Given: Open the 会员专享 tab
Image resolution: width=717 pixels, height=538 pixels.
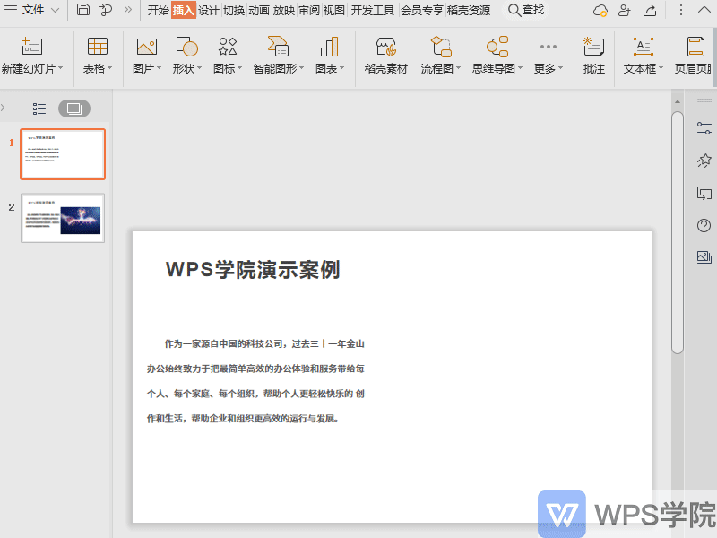Looking at the screenshot, I should (x=422, y=10).
